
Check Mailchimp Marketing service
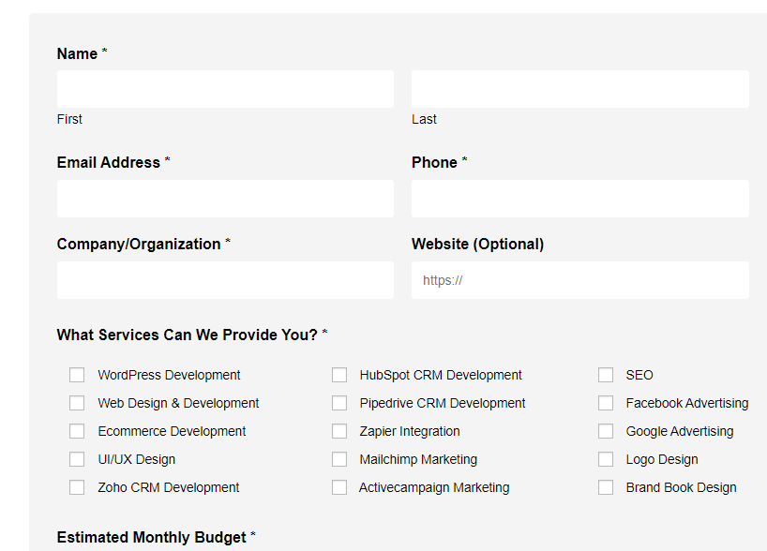pos(339,459)
